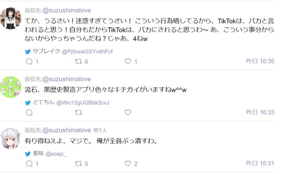The width and height of the screenshot is (287, 174).
Task: Retweet the tweet by サブレイク
Action: coord(78,62)
